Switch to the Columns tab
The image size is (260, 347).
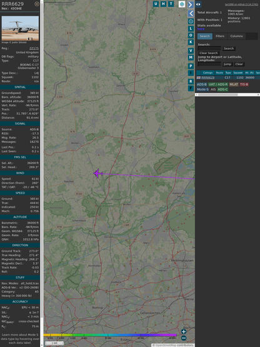(x=236, y=36)
